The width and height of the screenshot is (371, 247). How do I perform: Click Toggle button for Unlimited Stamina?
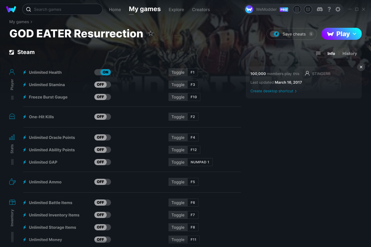point(178,85)
